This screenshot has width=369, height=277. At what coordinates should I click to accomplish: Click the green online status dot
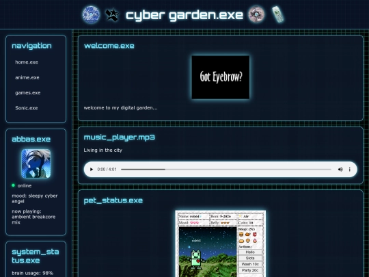click(13, 185)
